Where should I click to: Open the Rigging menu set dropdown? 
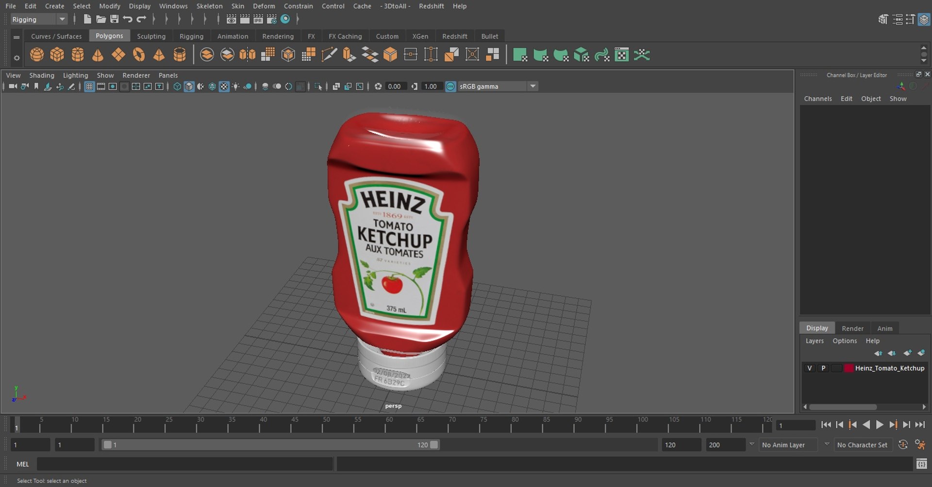pyautogui.click(x=39, y=19)
